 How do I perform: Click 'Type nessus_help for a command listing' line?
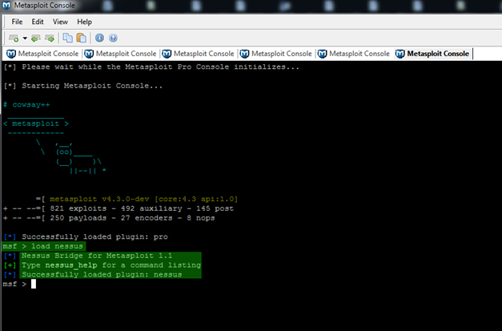pos(110,265)
